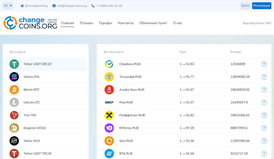This screenshot has width=274, height=159.
Task: Click the rate '1 → 87.29'
Action: [x=187, y=128]
